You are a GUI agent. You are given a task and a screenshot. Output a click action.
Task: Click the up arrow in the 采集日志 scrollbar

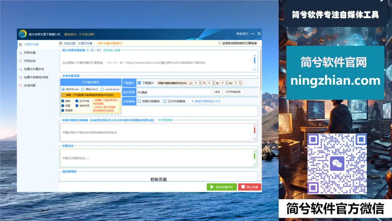pos(254,151)
